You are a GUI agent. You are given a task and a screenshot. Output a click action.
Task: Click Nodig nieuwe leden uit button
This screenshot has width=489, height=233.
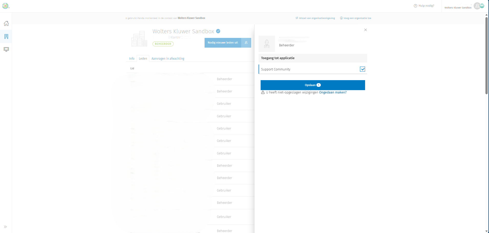pyautogui.click(x=228, y=43)
